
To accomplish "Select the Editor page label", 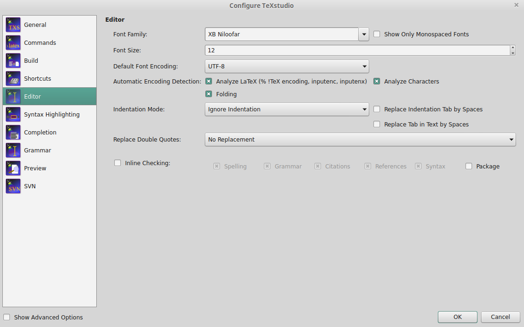I will point(33,97).
